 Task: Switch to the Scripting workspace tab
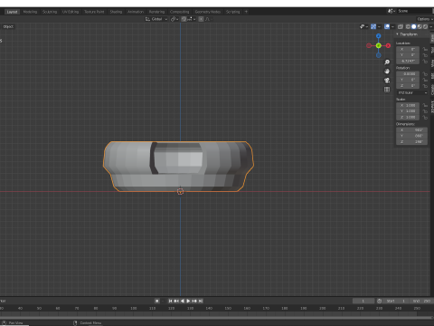coord(232,12)
